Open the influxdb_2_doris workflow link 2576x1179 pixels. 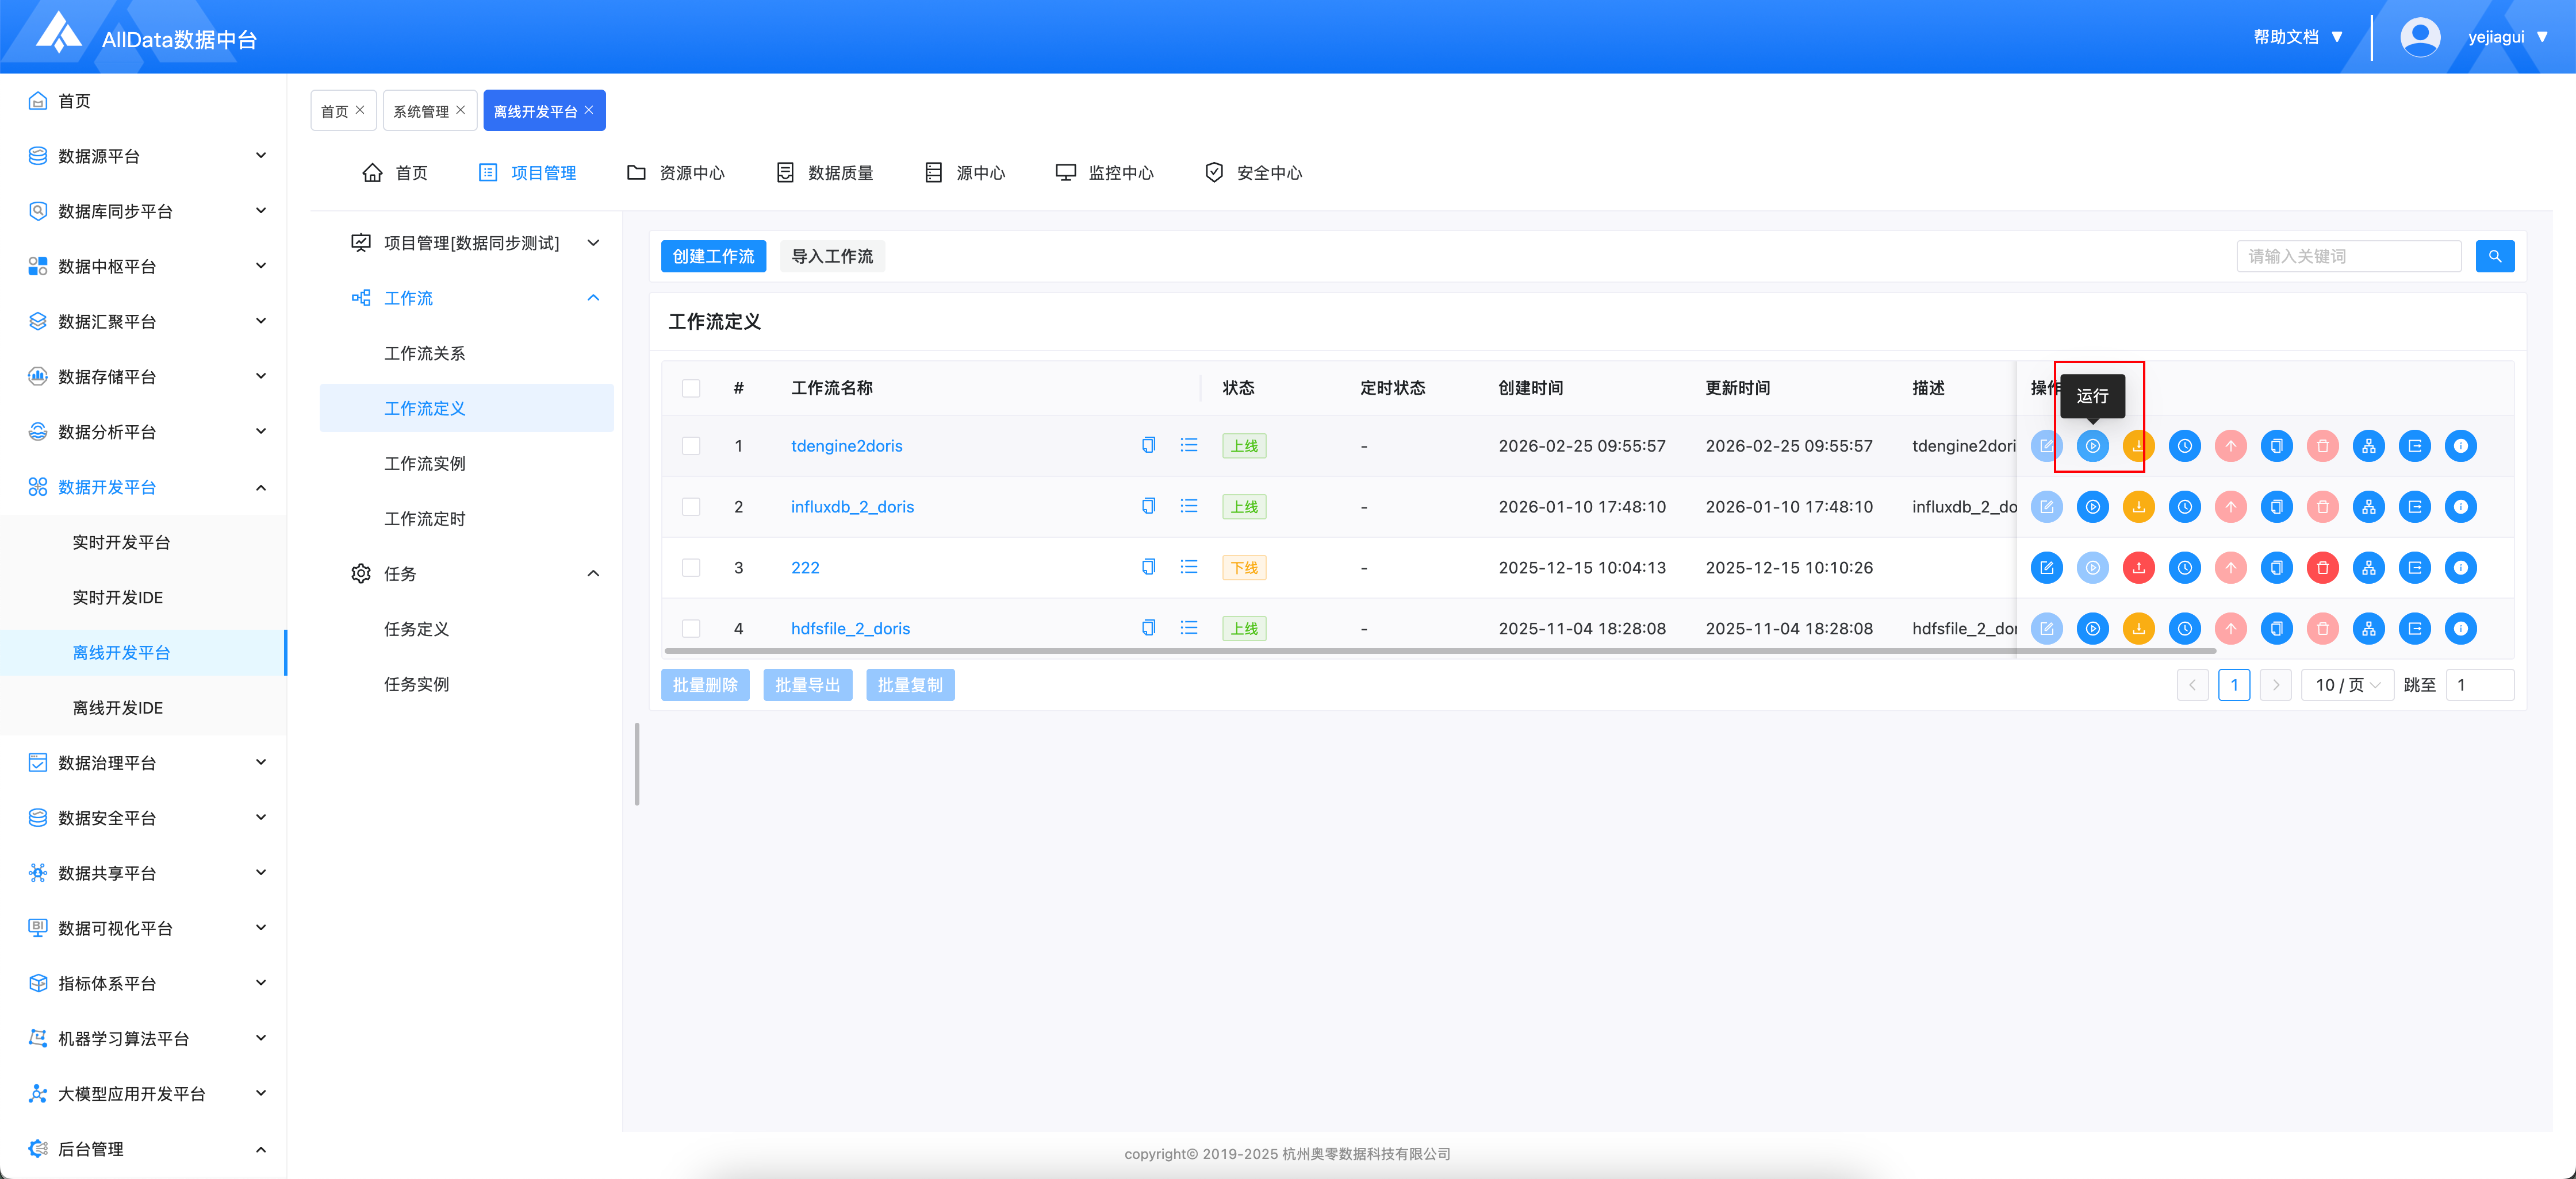pos(852,507)
